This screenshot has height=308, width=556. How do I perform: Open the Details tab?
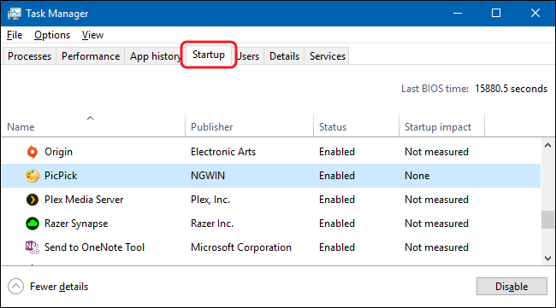284,56
